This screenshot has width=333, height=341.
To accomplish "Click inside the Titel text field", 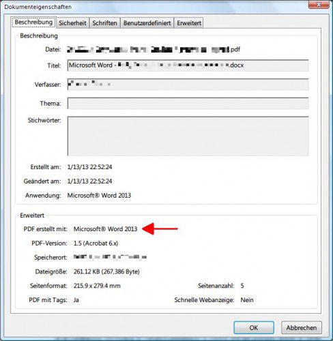I will [x=188, y=65].
